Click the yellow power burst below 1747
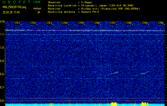Viewport: 167px width, 106px height. tap(114, 104)
